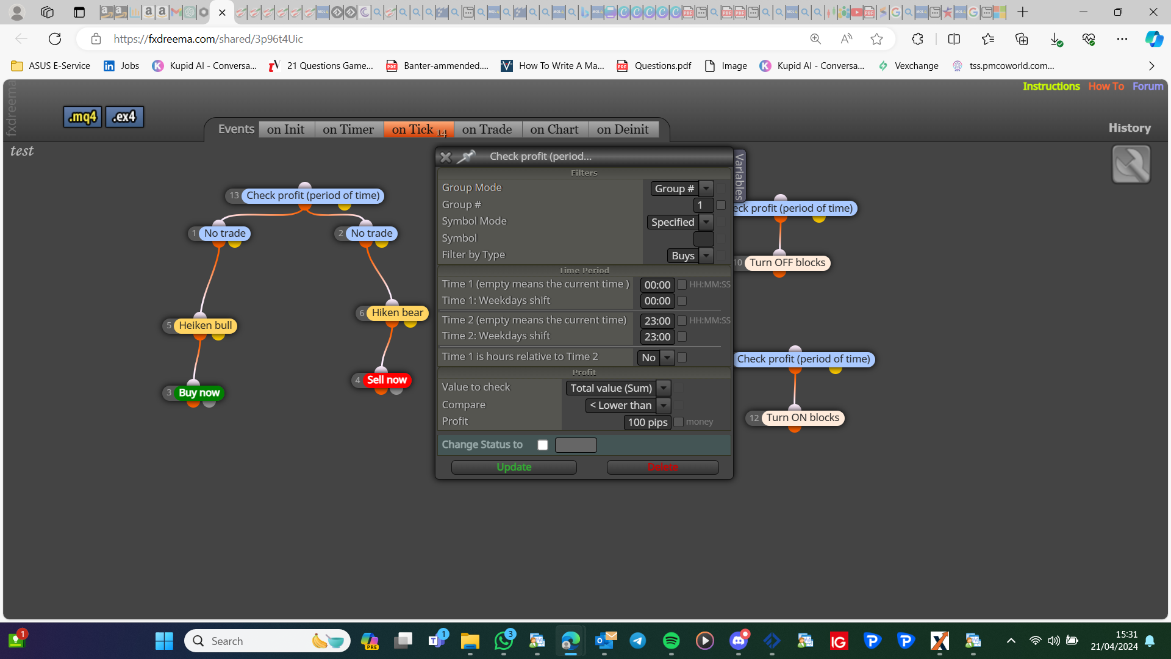Switch to the on Deinit events tab
Viewport: 1171px width, 659px height.
[623, 129]
